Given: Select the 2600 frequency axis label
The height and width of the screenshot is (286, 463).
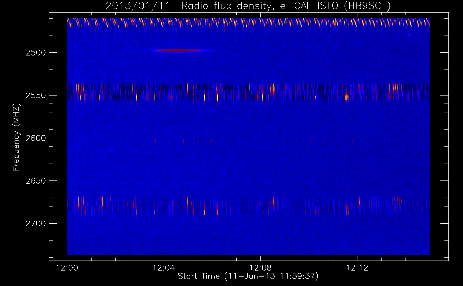Looking at the screenshot, I should pos(36,138).
